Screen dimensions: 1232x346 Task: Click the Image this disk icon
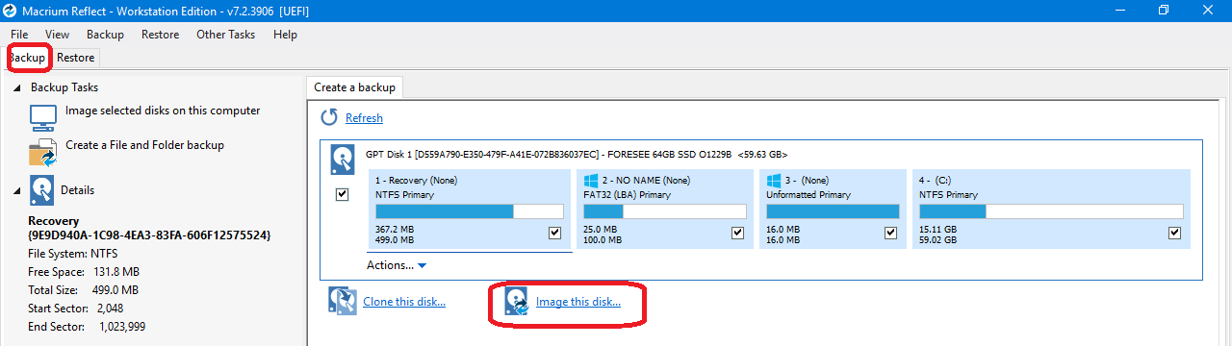pos(516,301)
